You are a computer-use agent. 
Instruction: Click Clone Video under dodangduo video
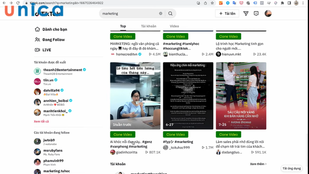pyautogui.click(x=228, y=134)
